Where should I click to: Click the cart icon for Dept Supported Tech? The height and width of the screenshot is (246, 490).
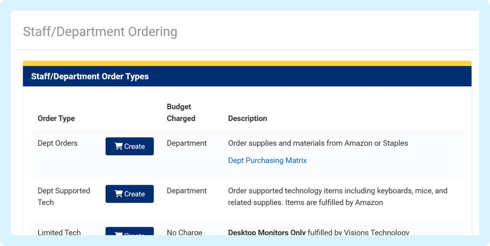(x=118, y=194)
